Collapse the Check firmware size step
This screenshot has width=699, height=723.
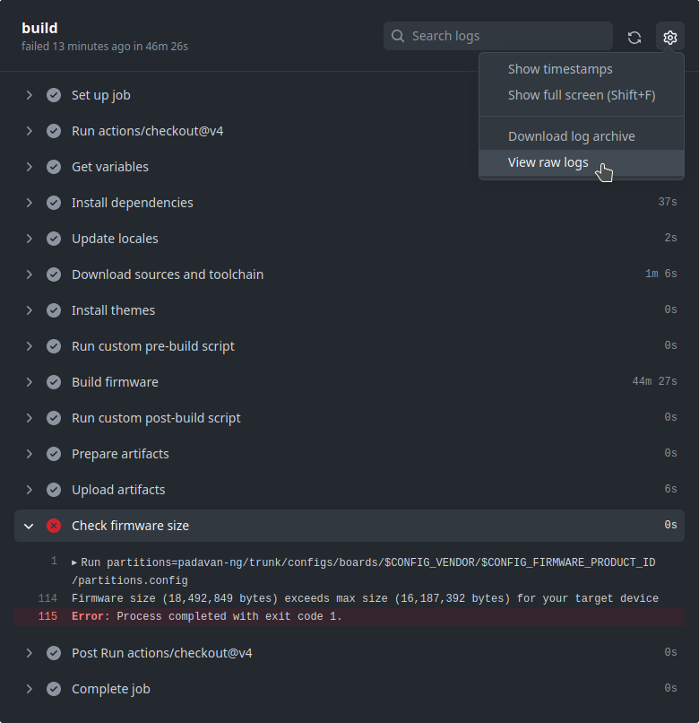(x=28, y=526)
